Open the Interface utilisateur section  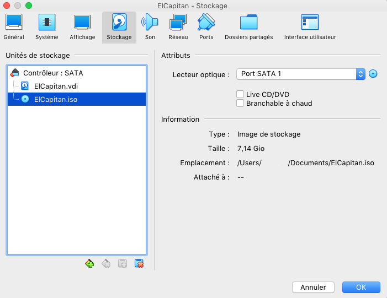[310, 27]
